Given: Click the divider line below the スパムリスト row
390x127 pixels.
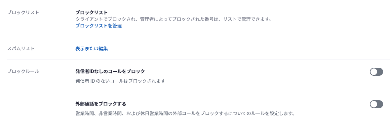Looking at the screenshot, I should click(198, 60).
